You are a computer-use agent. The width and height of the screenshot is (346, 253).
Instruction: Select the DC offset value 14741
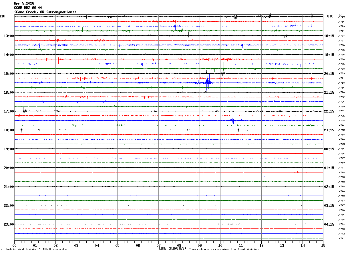[x=341, y=238]
